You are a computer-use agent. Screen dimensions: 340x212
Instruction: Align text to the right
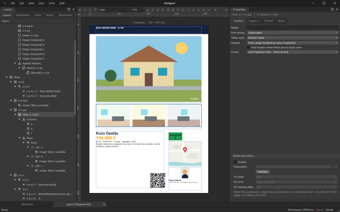168,10
